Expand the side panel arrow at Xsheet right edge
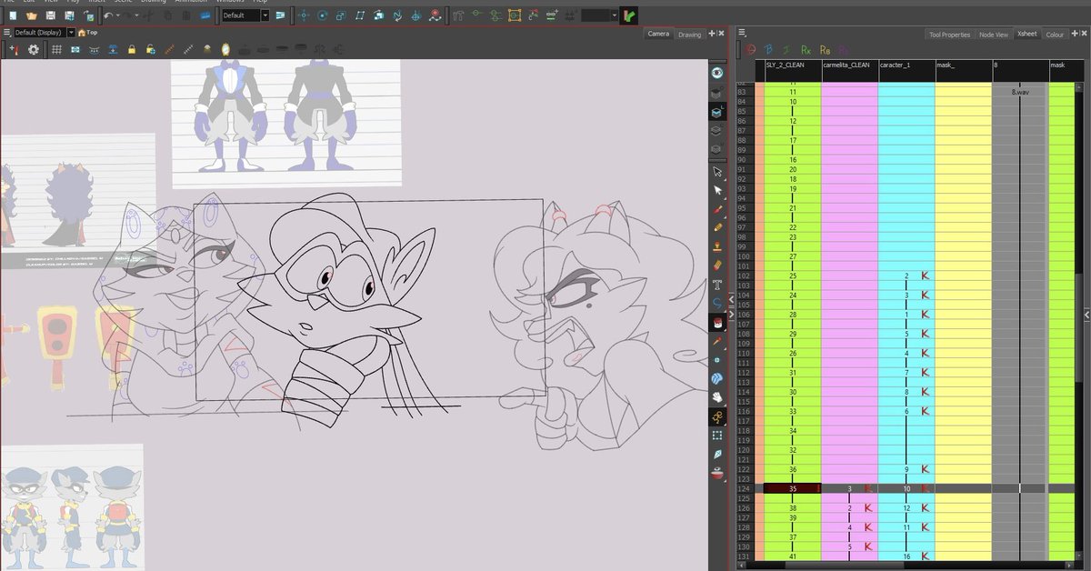 point(1086,315)
